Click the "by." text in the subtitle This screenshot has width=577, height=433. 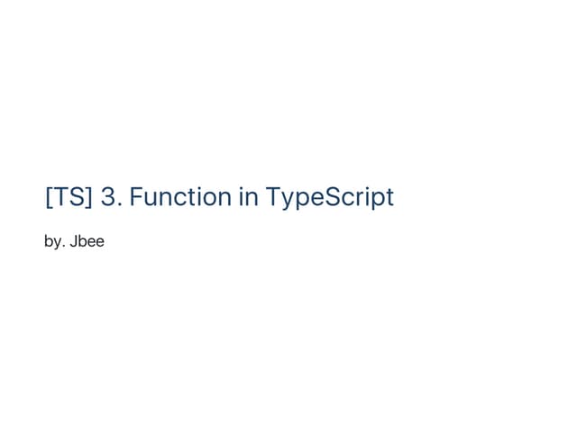pos(54,242)
